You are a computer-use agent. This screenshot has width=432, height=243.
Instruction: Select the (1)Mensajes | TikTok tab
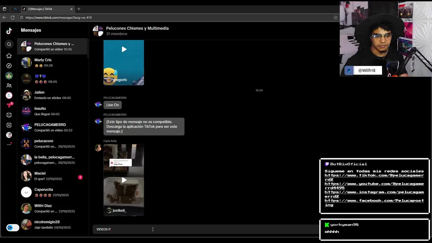point(48,9)
